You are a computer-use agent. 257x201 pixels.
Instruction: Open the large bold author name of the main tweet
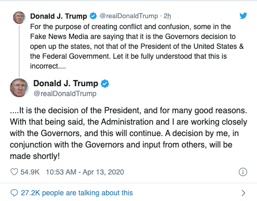(65, 84)
